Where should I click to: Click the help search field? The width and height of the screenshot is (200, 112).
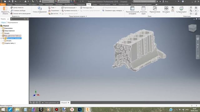pyautogui.click(x=144, y=1)
